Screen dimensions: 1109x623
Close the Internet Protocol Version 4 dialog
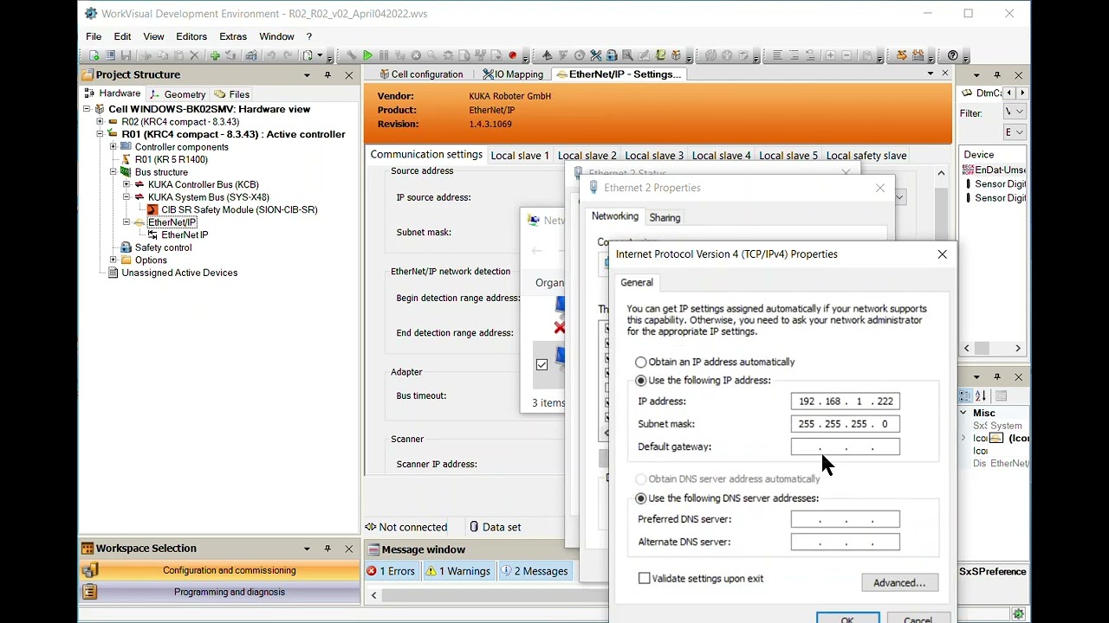(943, 254)
